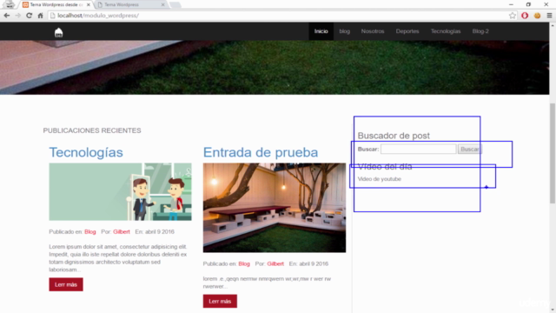This screenshot has height=313, width=556.
Task: Click the Buscador de post heading
Action: click(x=394, y=136)
